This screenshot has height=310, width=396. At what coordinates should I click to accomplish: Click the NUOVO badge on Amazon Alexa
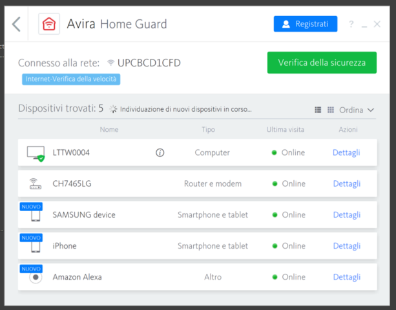31,269
